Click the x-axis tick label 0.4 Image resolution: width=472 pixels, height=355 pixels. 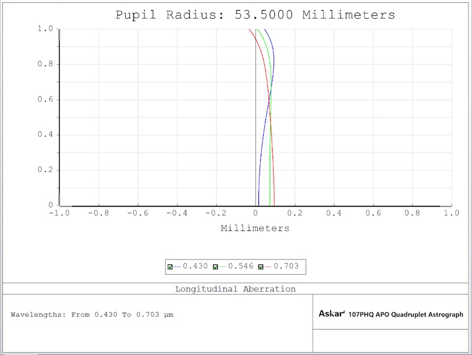[334, 213]
